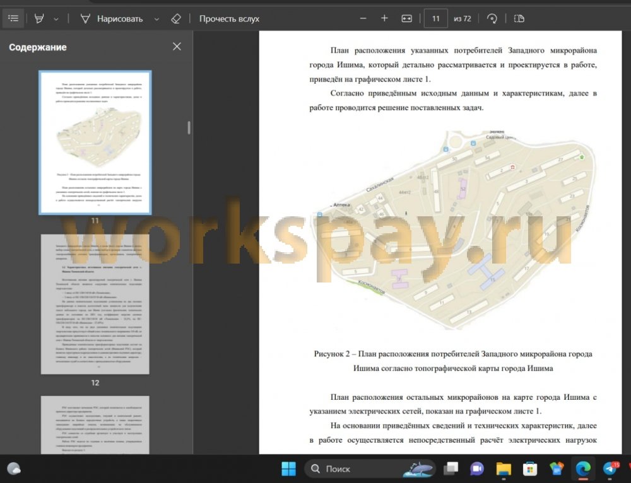Open File Explorer from the taskbar

tap(504, 468)
